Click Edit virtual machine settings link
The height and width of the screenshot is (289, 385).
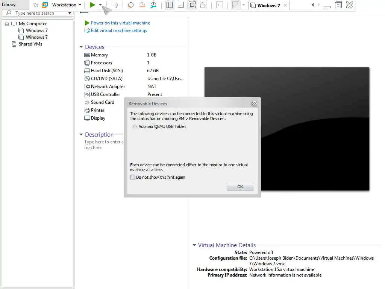[x=119, y=30]
